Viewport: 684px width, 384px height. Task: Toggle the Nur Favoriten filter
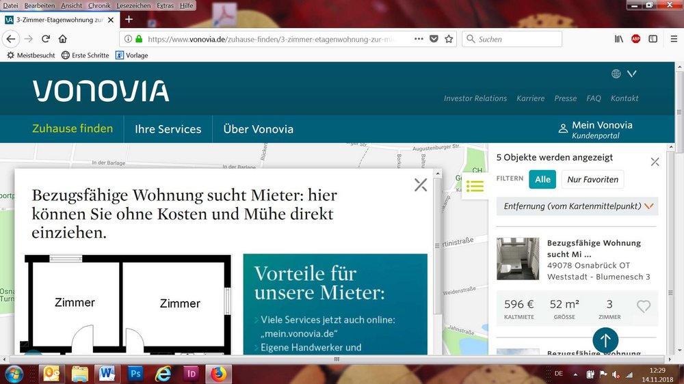click(x=592, y=180)
